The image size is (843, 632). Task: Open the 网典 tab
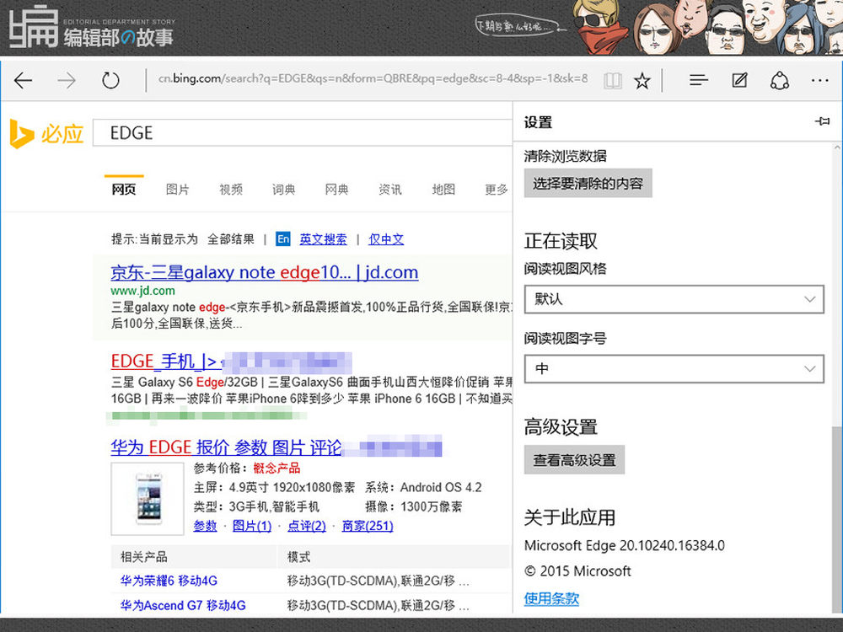[336, 189]
